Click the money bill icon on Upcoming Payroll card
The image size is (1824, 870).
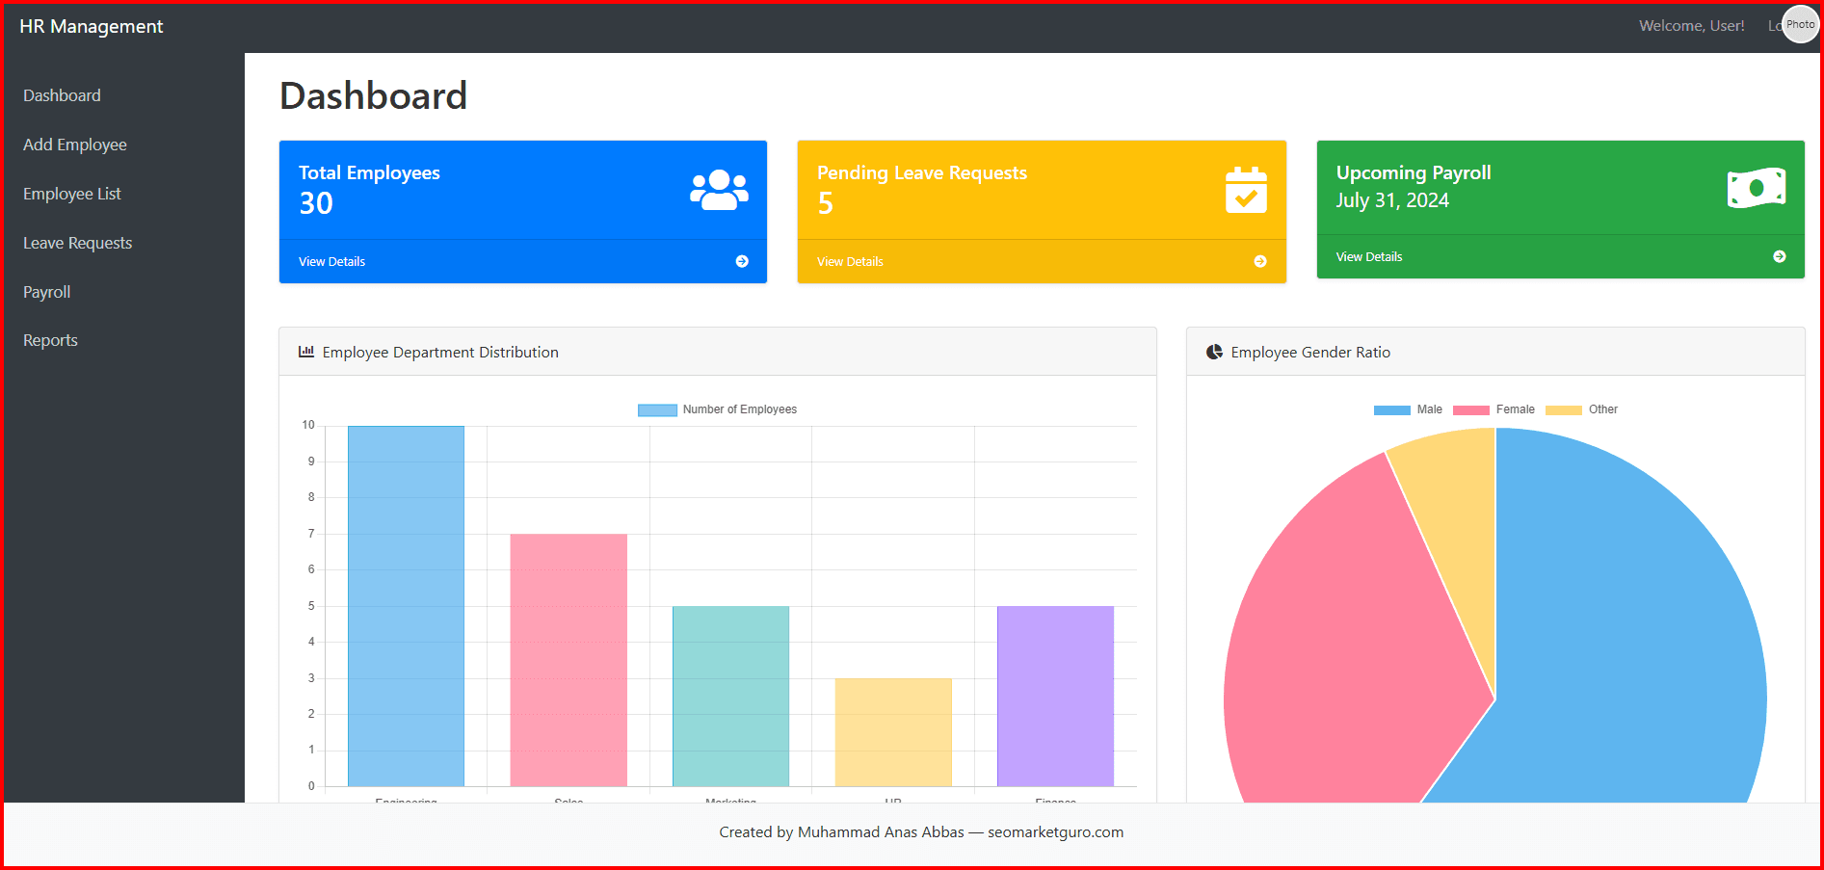(1756, 188)
